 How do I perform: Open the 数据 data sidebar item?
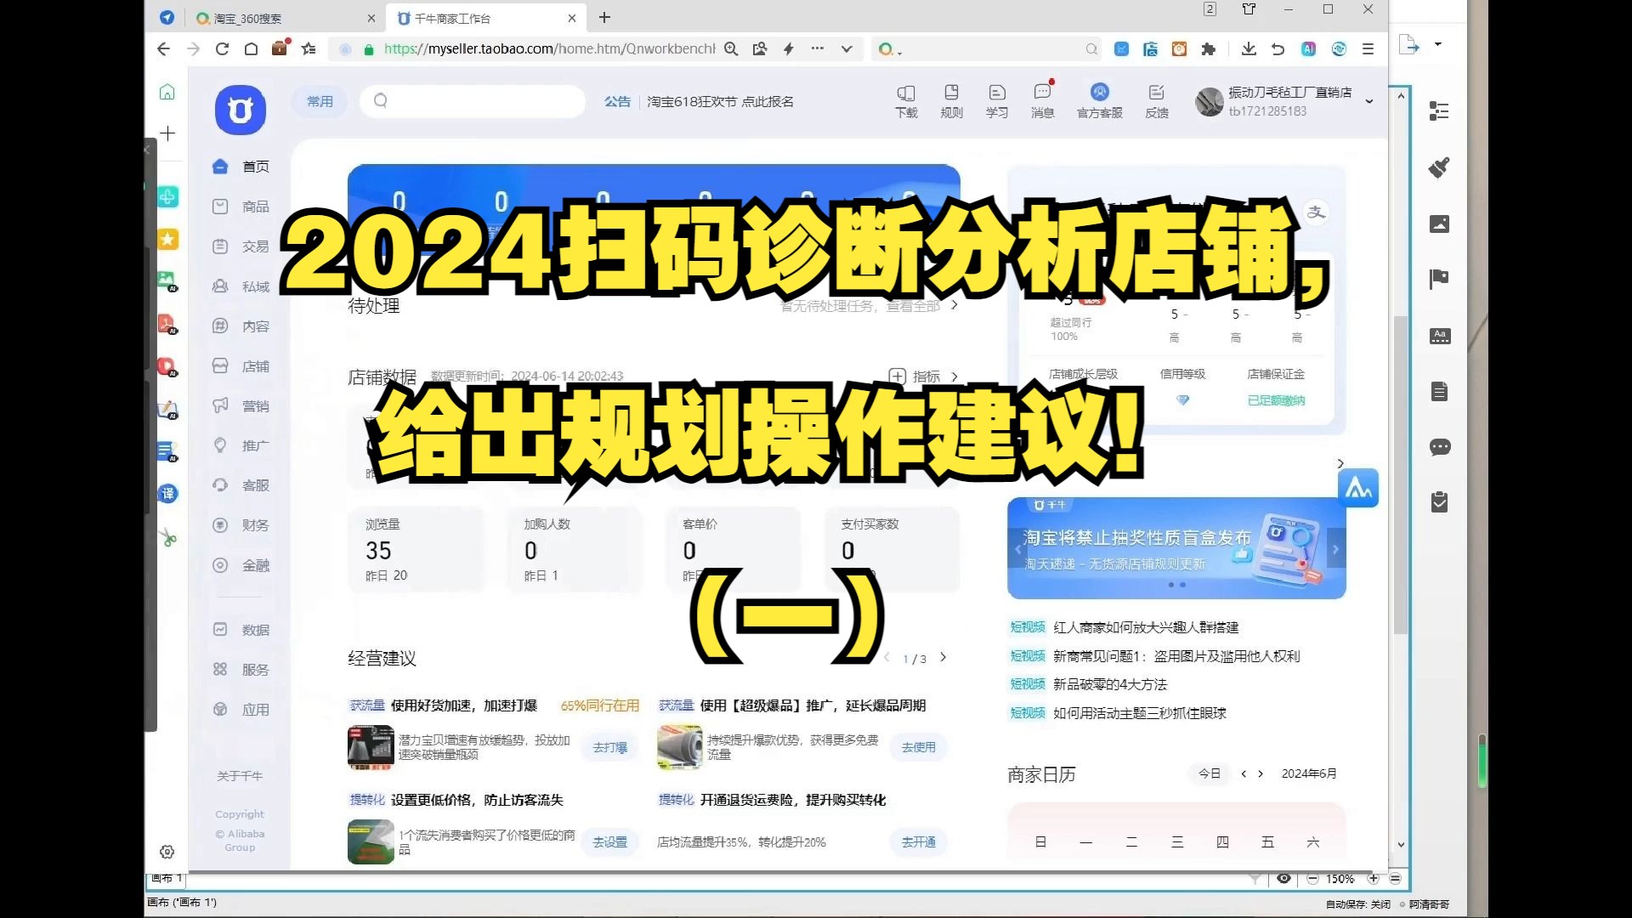pyautogui.click(x=241, y=630)
